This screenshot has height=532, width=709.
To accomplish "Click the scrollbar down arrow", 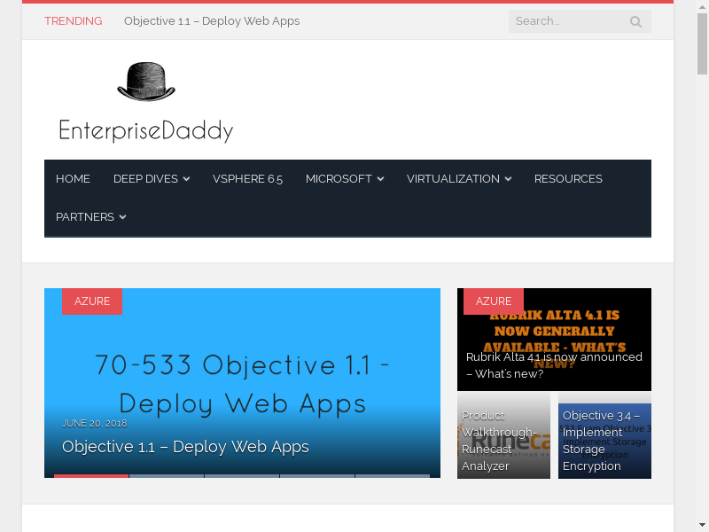I will [702, 526].
